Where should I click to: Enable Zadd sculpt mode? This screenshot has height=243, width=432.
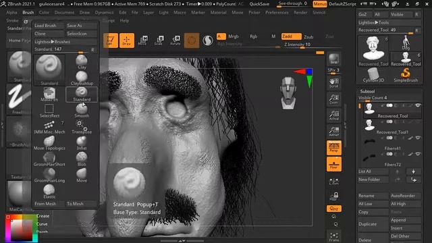pos(291,36)
